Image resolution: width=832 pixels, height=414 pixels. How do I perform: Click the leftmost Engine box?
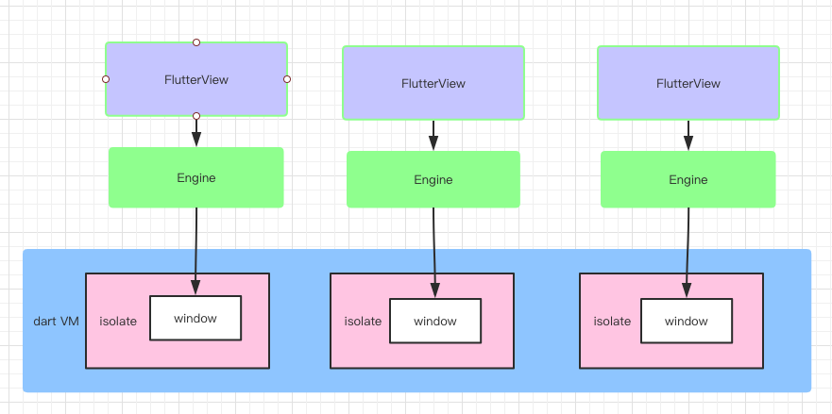[196, 177]
